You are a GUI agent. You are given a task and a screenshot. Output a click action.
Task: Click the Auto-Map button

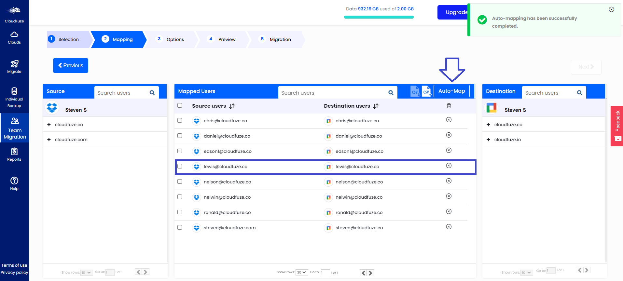451,91
